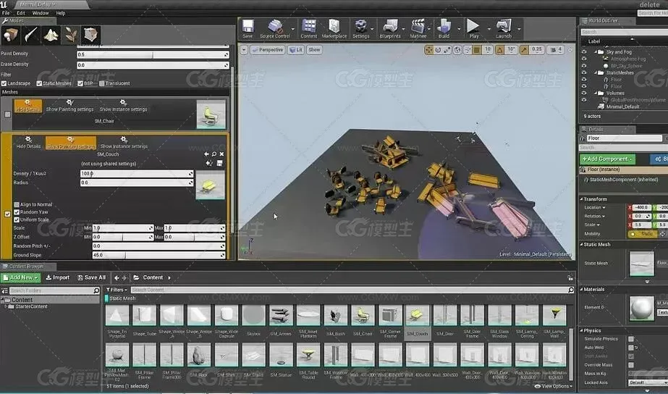Open the Filters dropdown
Screen dimensions: 668x394
tap(117, 290)
